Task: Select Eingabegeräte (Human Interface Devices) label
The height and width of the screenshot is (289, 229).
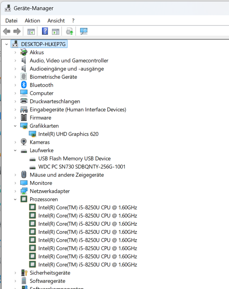Action: (78, 110)
